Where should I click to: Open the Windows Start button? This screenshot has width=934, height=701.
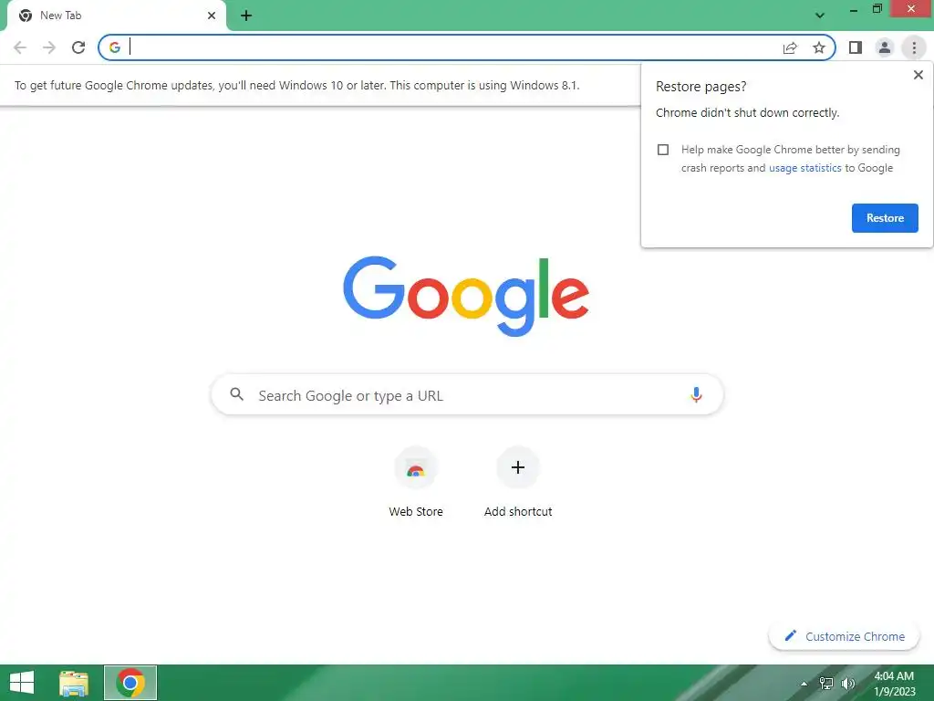[22, 683]
